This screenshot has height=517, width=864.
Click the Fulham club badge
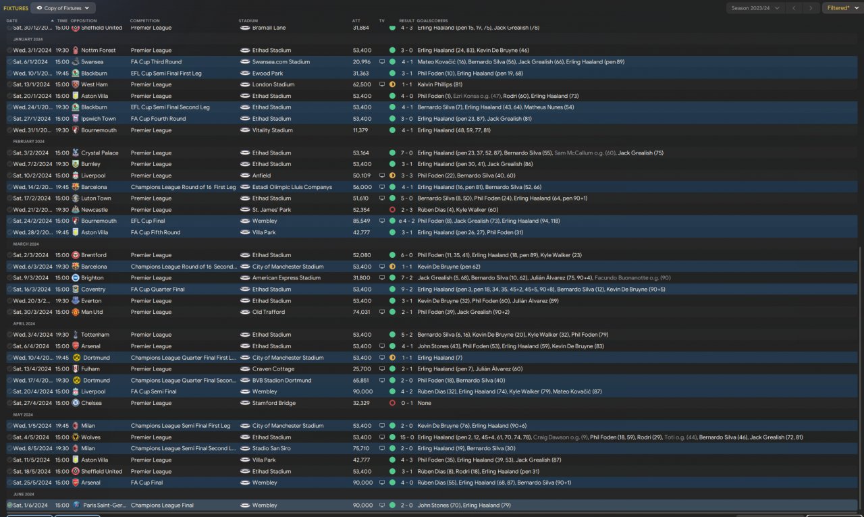tap(76, 369)
